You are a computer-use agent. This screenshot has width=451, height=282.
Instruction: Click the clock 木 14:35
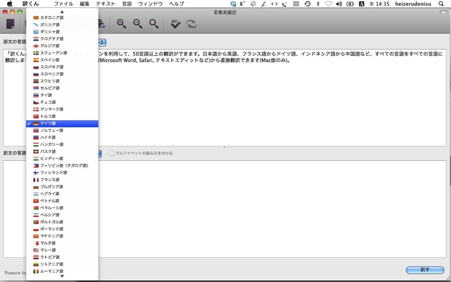379,4
